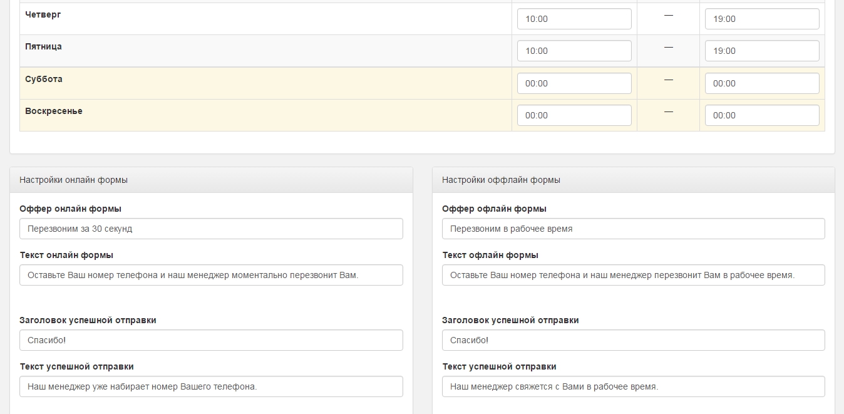Viewport: 844px width, 414px height.
Task: Click the Thursday end time field
Action: (762, 19)
